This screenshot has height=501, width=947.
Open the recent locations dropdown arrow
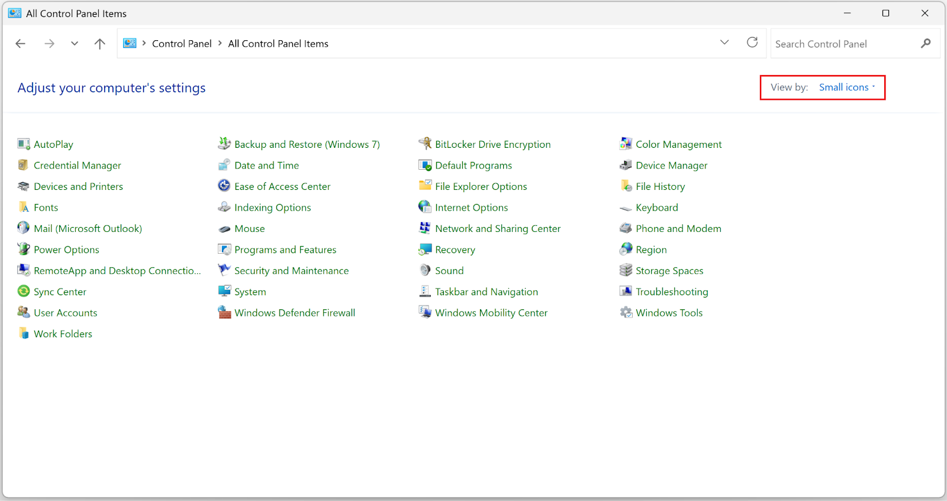click(75, 43)
